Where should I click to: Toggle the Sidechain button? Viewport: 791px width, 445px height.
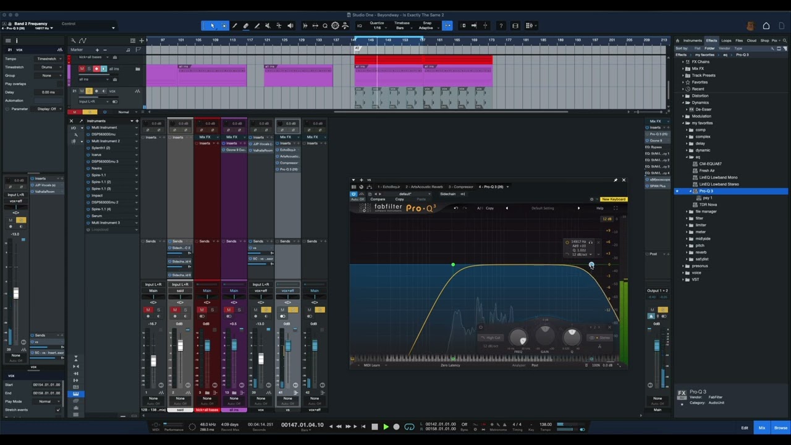coord(448,194)
